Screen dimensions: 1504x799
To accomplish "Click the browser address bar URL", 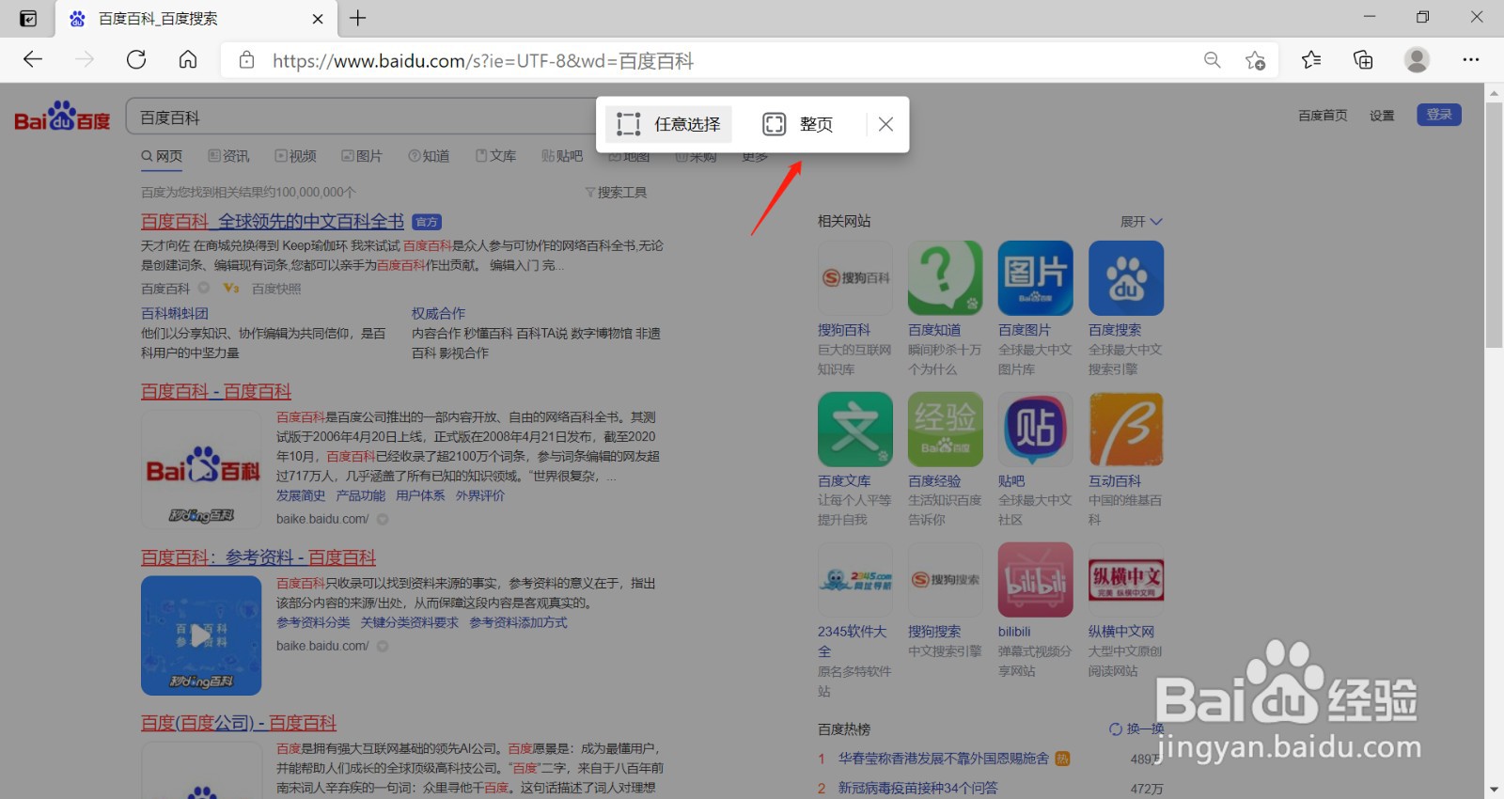I will 483,61.
